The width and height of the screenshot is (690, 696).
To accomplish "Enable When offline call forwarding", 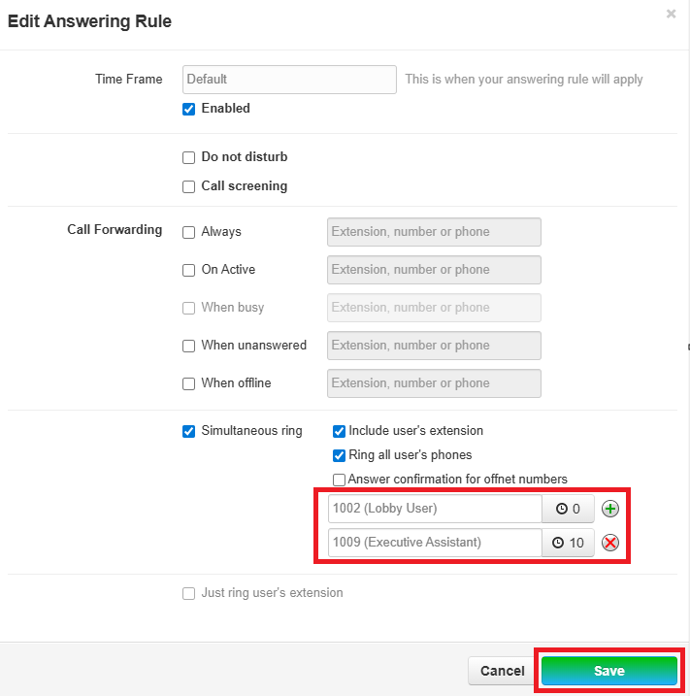I will coord(189,383).
